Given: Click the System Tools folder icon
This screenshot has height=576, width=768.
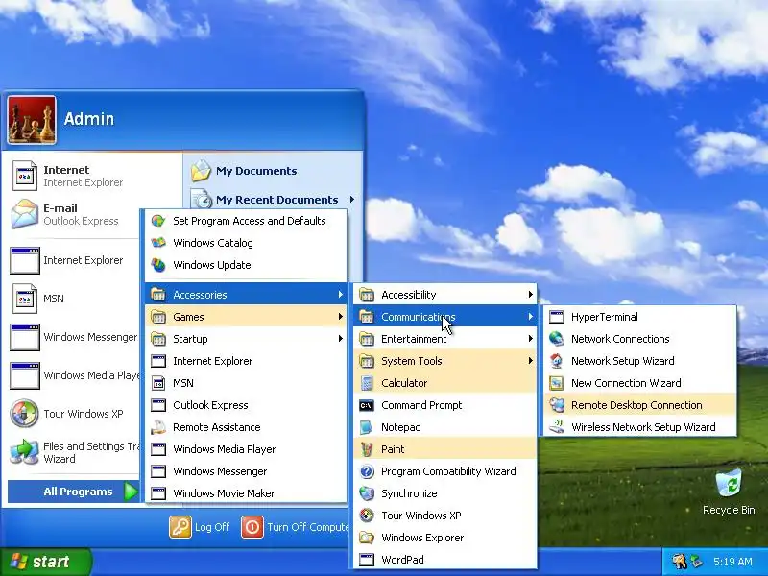Looking at the screenshot, I should (367, 361).
